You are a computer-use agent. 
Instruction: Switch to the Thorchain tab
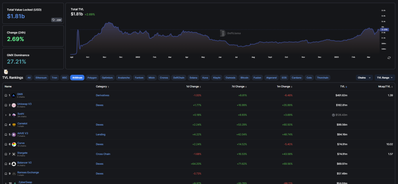pos(323,78)
